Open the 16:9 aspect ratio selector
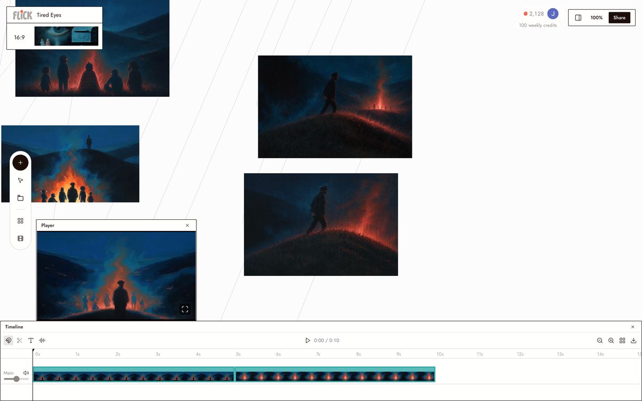The width and height of the screenshot is (642, 401). click(19, 37)
